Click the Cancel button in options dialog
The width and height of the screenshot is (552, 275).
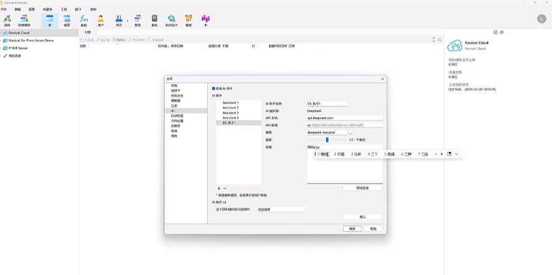pos(373,229)
